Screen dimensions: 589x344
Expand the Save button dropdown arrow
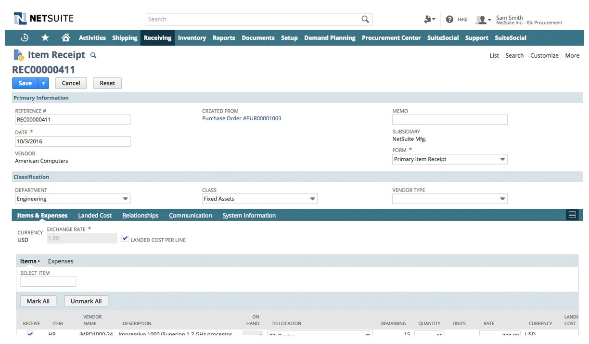coord(43,83)
